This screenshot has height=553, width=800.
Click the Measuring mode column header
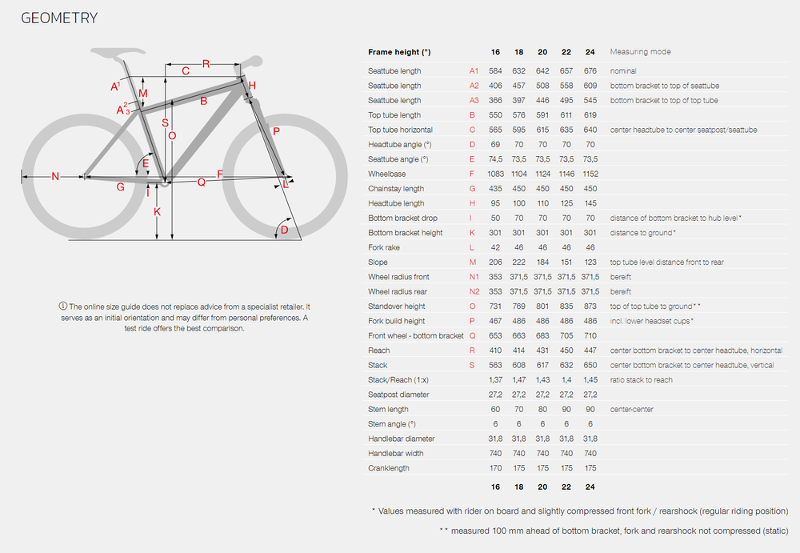640,52
